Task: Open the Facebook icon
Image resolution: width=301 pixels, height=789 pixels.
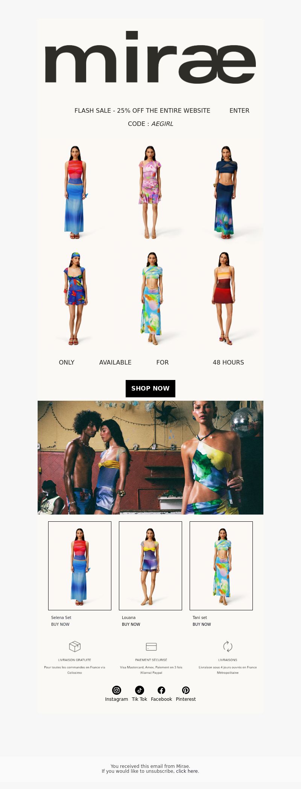Action: 161,690
